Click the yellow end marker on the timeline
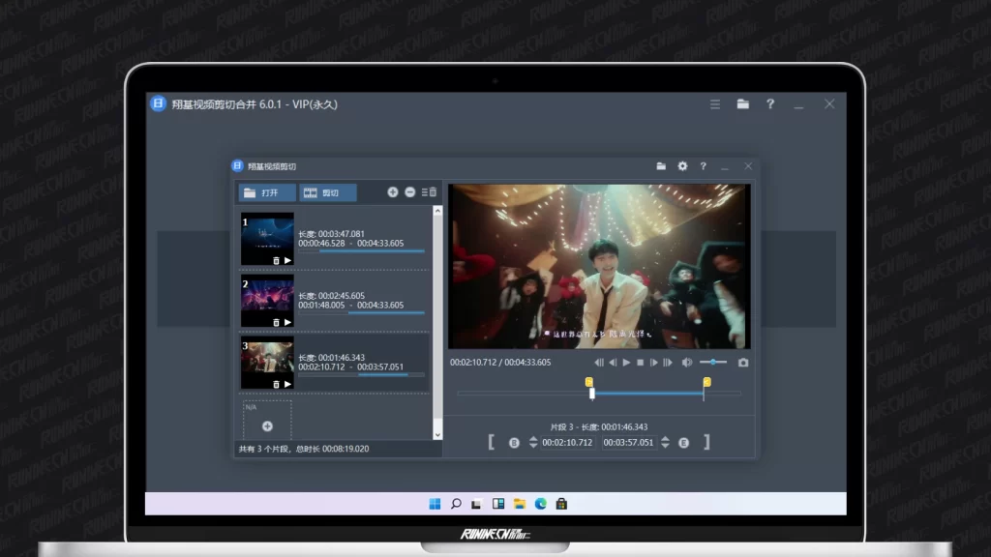Viewport: 991px width, 557px height. click(706, 382)
